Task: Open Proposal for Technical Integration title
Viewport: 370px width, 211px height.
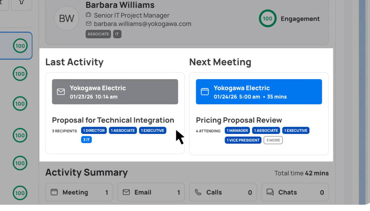Action: pos(113,120)
